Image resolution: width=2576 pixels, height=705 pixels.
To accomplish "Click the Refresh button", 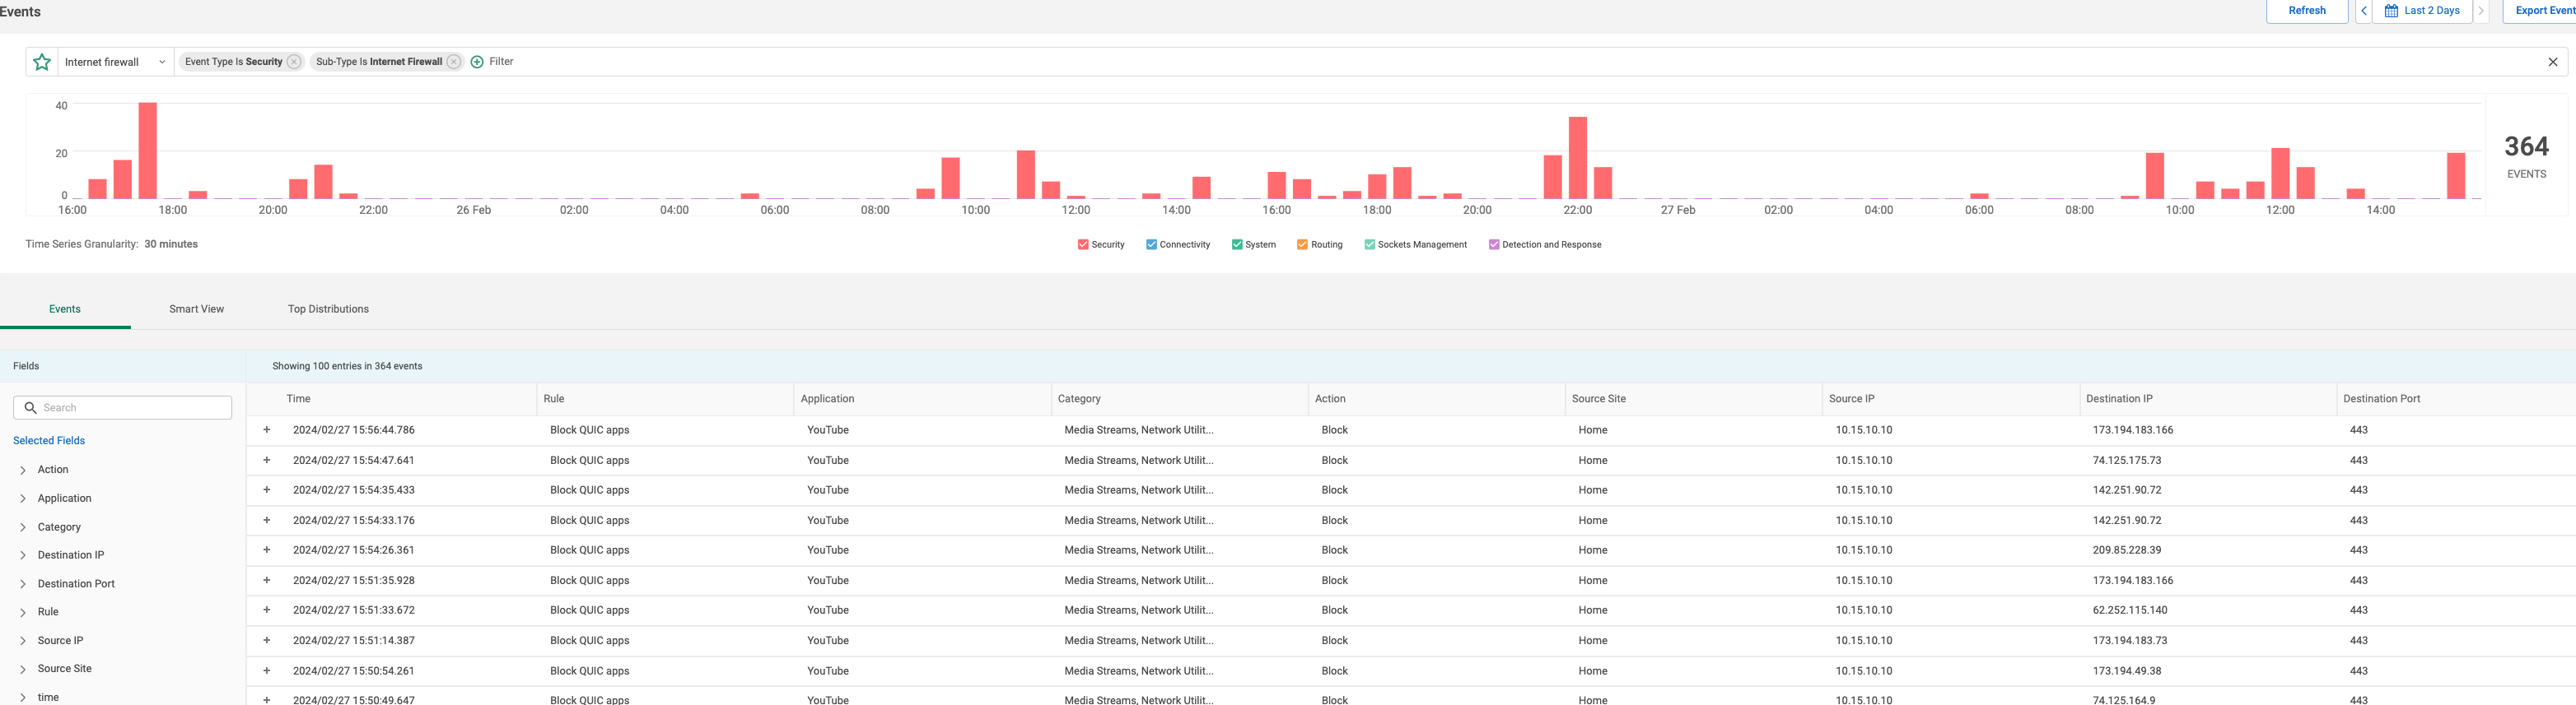I will coord(2307,11).
